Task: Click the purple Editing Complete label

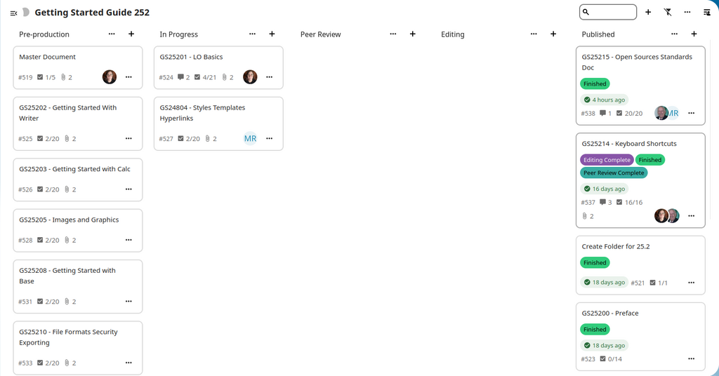Action: tap(607, 160)
